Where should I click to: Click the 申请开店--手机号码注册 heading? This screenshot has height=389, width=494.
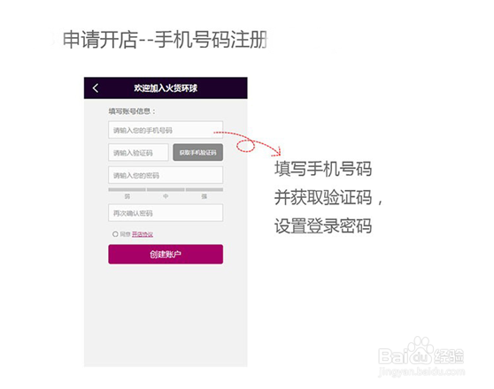pos(165,40)
